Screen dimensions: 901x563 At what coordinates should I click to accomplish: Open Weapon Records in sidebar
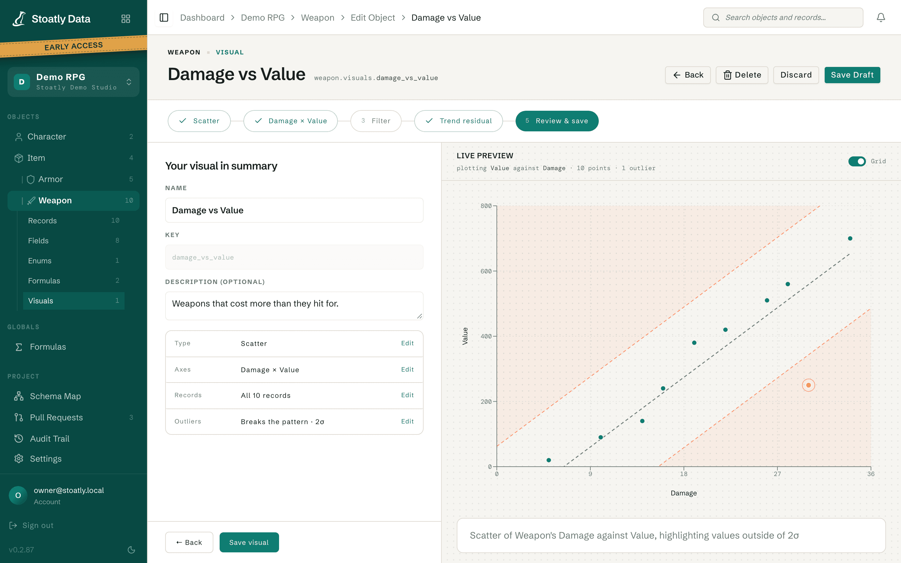click(x=73, y=221)
